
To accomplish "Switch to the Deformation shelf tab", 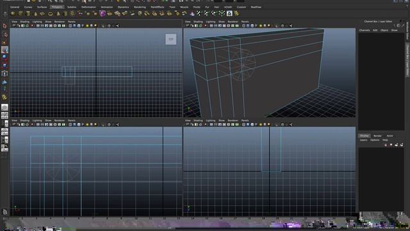I will [x=88, y=7].
